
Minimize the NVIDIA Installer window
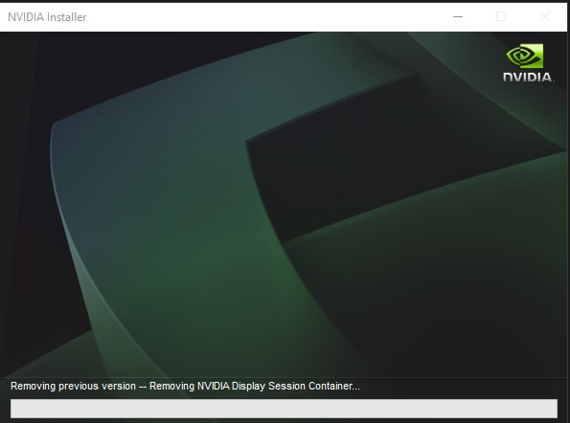click(458, 16)
